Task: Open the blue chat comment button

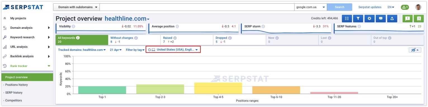Action: pos(381,18)
